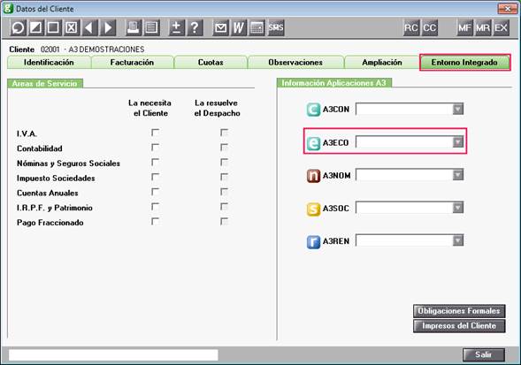Viewport: 521px width, 365px height.
Task: Check I.V.A. under La necesita el Cliente
Action: 155,133
